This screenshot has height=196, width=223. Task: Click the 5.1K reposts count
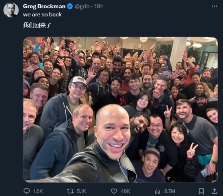coord(81,191)
